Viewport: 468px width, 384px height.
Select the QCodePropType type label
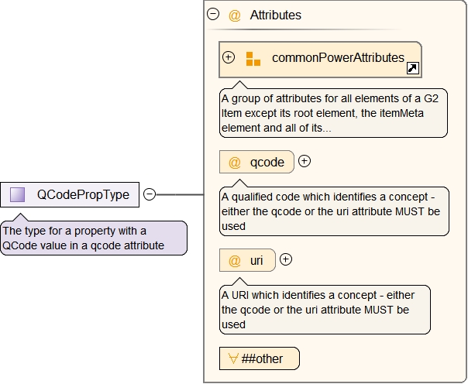tap(83, 195)
